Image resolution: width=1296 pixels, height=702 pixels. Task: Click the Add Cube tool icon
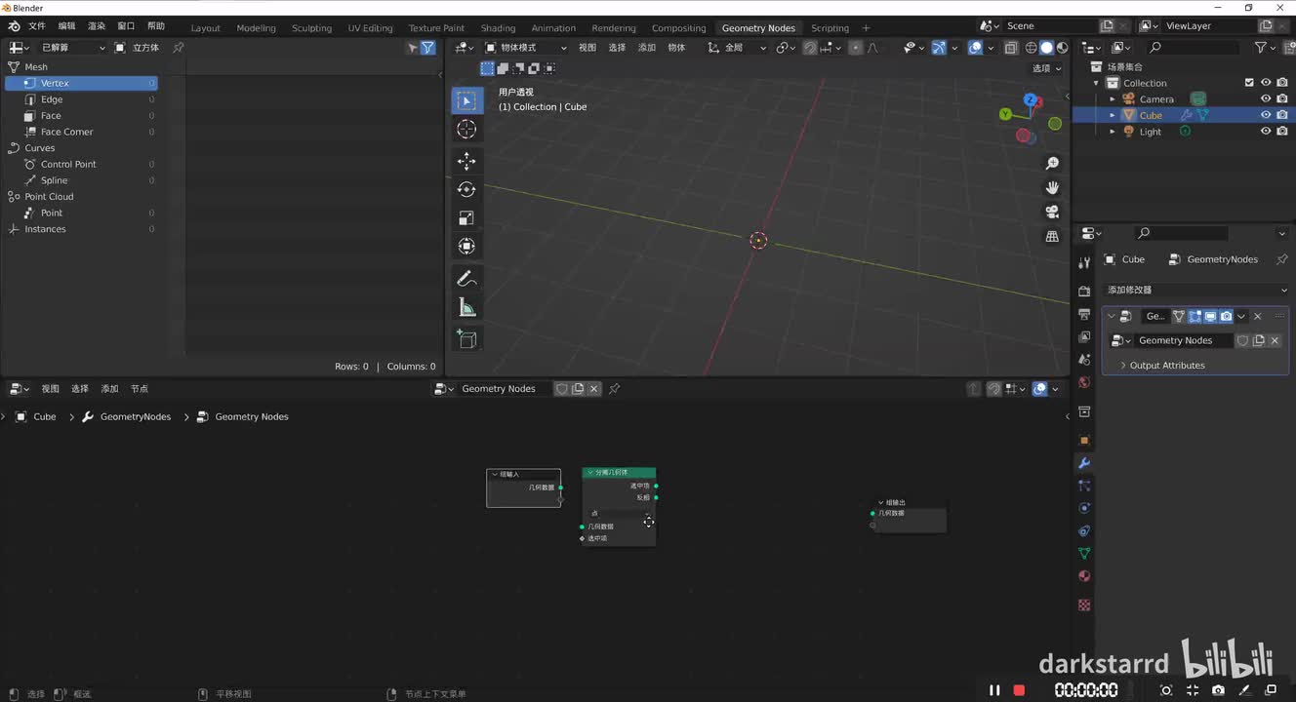coord(466,338)
